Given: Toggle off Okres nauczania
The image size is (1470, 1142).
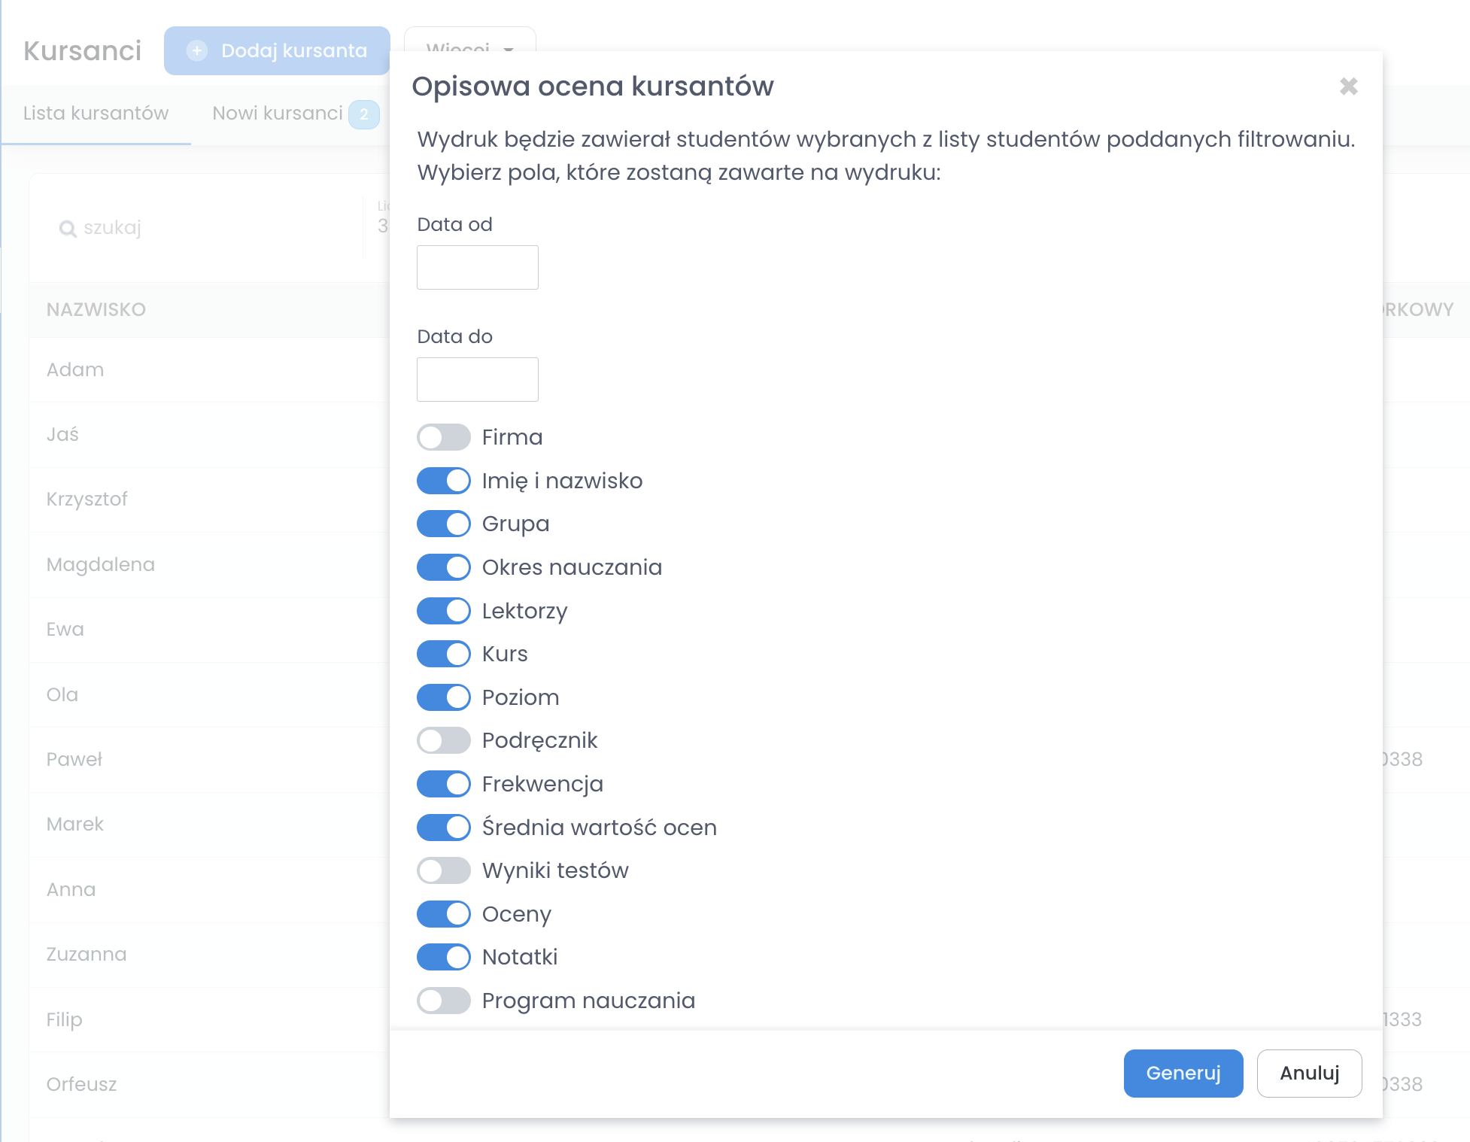Looking at the screenshot, I should pos(444,567).
